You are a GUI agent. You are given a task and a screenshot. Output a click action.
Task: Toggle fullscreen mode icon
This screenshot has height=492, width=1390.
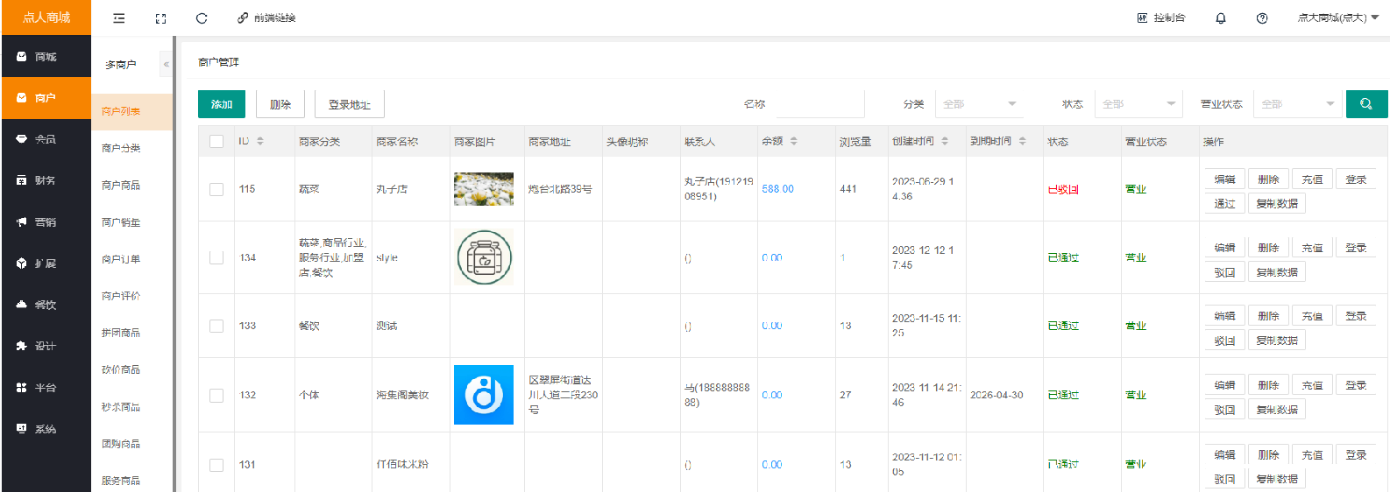[x=160, y=18]
